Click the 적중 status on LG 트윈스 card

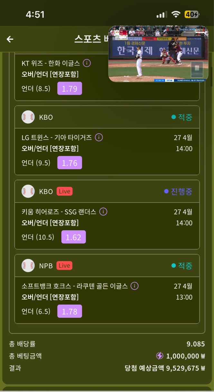(x=185, y=117)
